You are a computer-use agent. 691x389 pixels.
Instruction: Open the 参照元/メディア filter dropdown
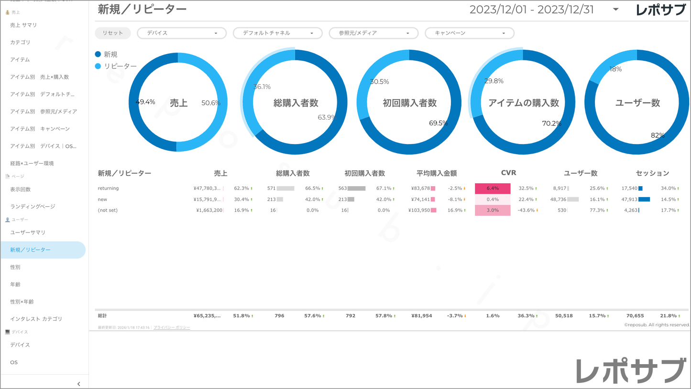[373, 33]
